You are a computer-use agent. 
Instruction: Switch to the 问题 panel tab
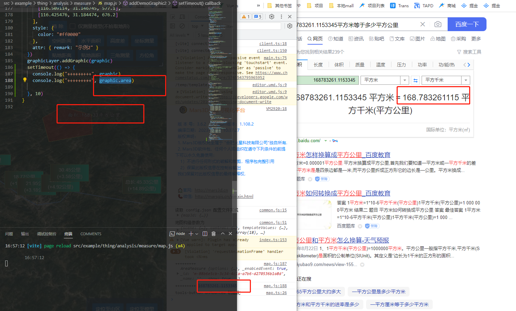(x=9, y=234)
